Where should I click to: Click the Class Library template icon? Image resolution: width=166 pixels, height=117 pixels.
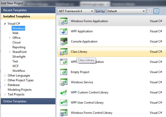[64, 52]
